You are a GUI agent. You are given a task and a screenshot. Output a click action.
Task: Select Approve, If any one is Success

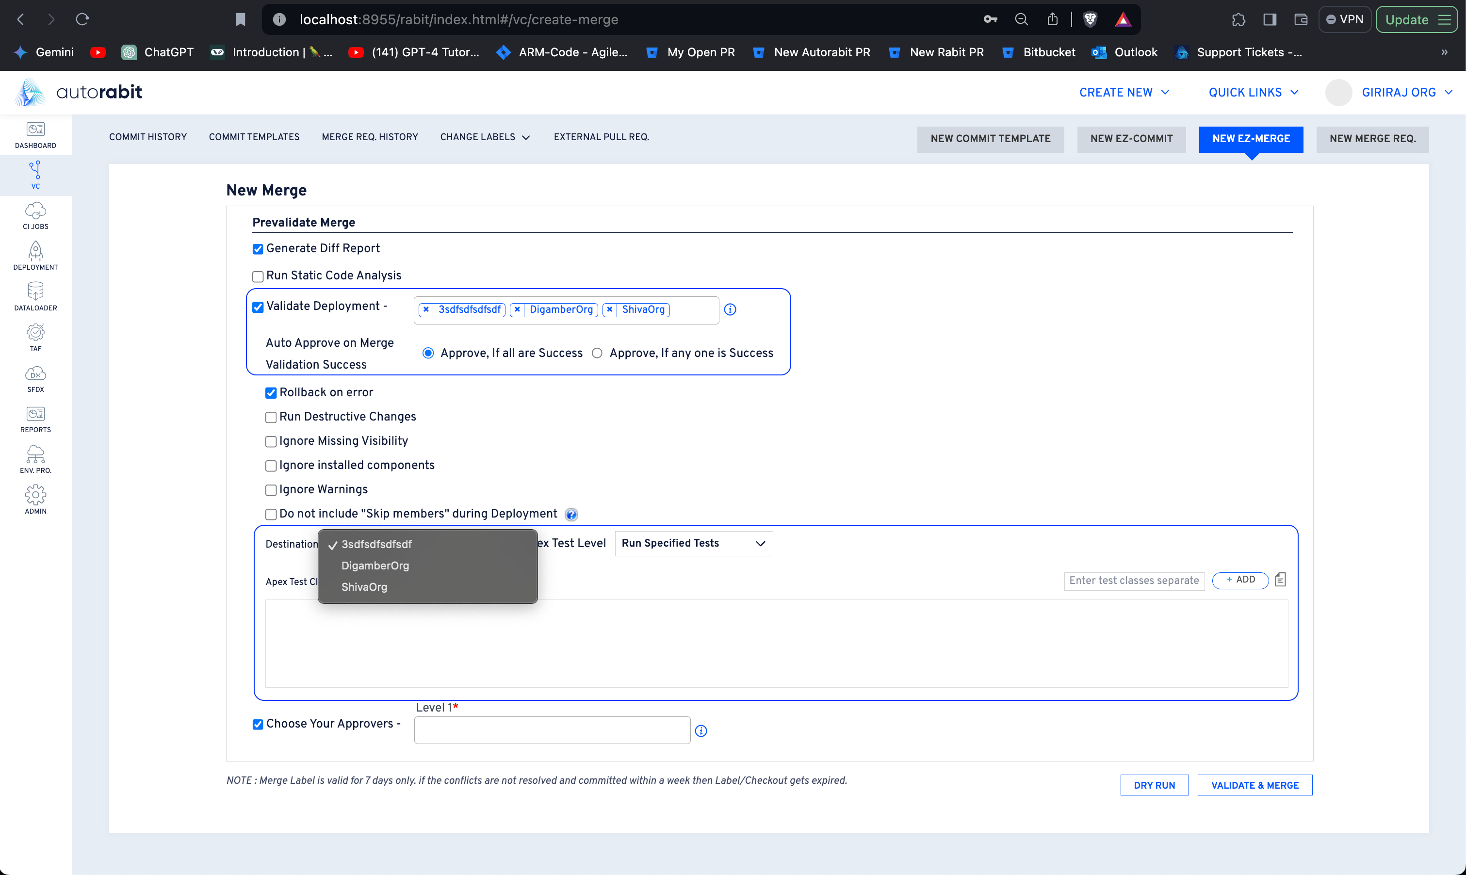pos(597,353)
